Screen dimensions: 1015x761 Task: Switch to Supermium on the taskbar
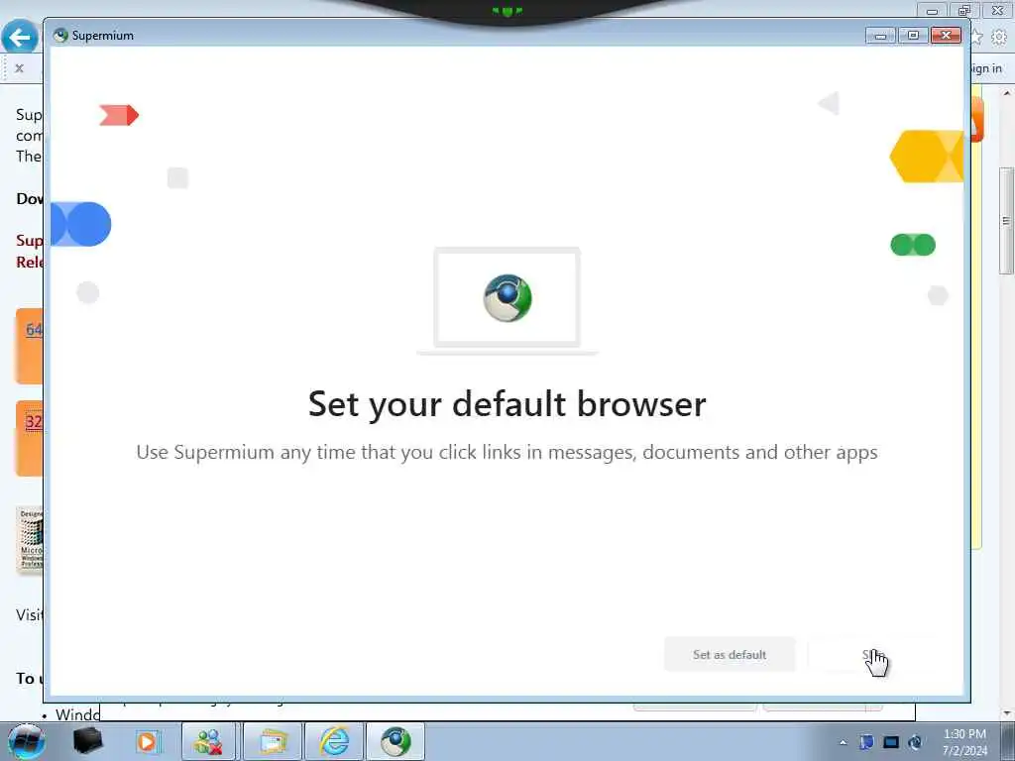pyautogui.click(x=395, y=741)
